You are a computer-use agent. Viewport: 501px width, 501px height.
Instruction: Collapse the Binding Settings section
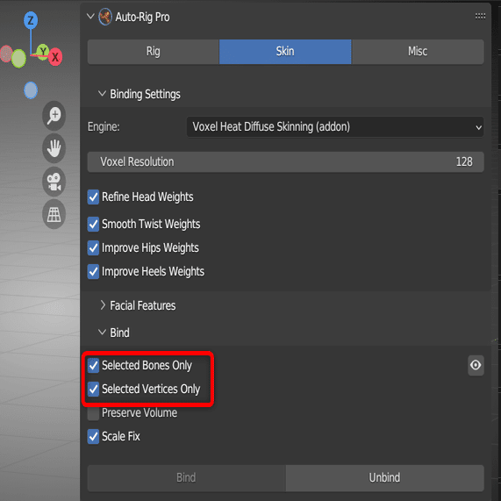pyautogui.click(x=102, y=94)
